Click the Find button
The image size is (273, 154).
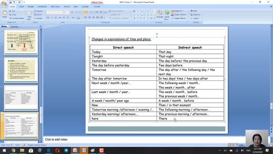point(194,11)
